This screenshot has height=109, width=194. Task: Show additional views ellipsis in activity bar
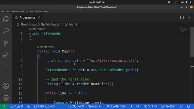tap(6, 66)
